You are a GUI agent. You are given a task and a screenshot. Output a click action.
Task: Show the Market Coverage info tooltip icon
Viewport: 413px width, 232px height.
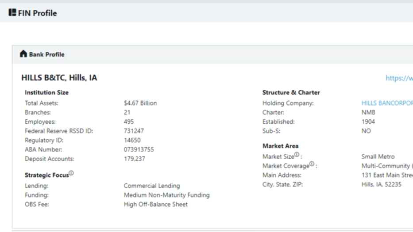point(312,164)
